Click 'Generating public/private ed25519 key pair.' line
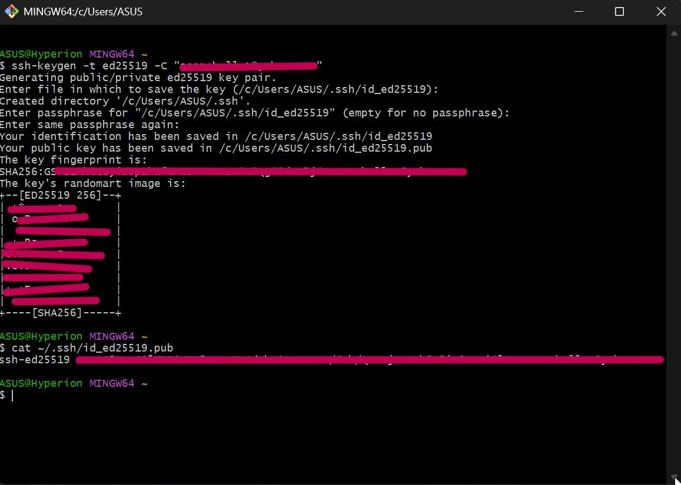The image size is (681, 485). [x=138, y=78]
